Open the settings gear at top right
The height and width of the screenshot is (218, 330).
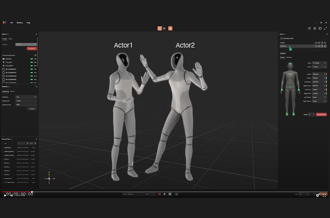click(x=315, y=28)
